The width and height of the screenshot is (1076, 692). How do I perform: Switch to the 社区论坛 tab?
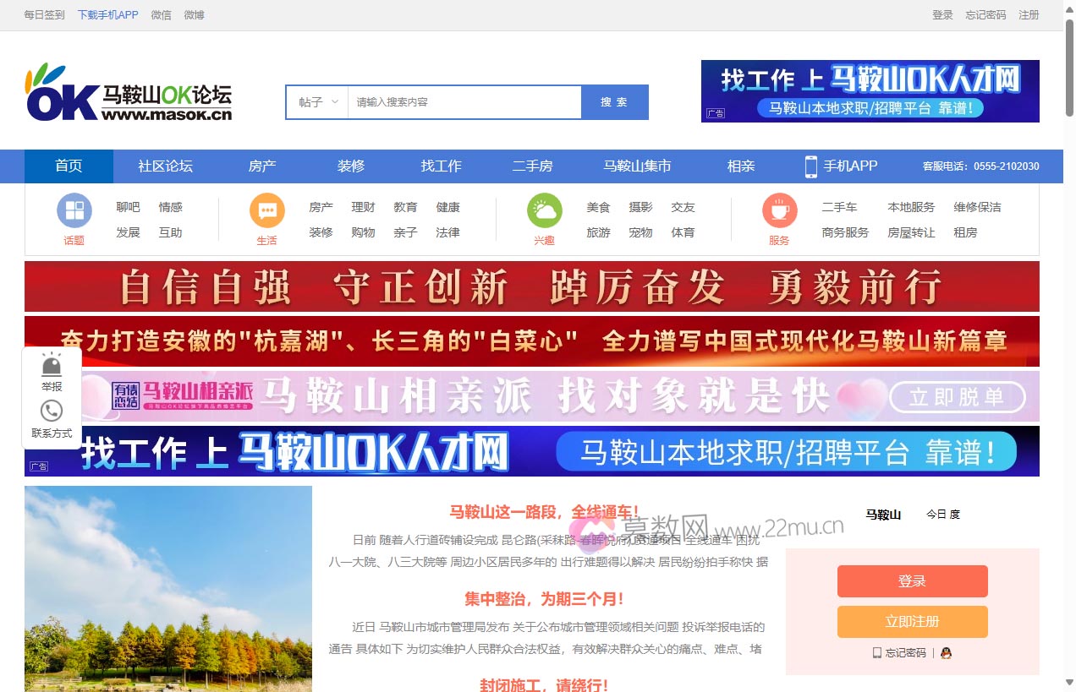165,166
